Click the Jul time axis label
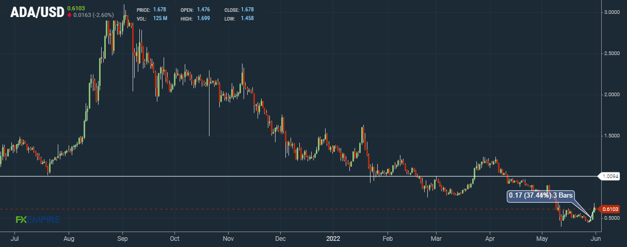The height and width of the screenshot is (247, 627). [15, 239]
